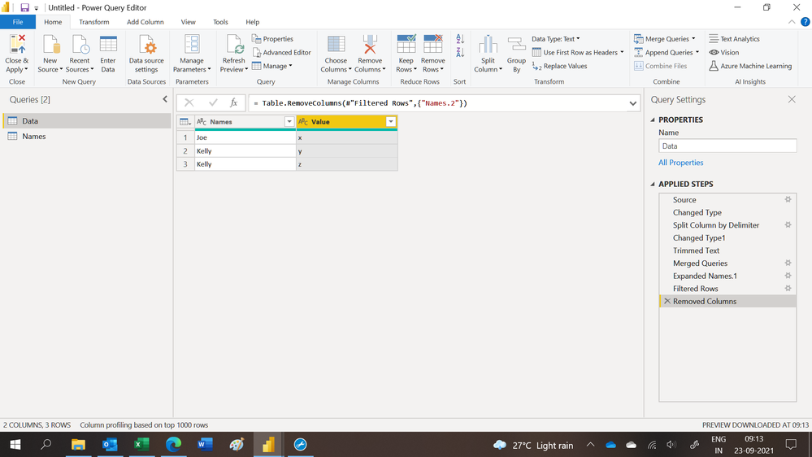This screenshot has width=812, height=457.
Task: Click the Split Column icon
Action: pyautogui.click(x=488, y=45)
